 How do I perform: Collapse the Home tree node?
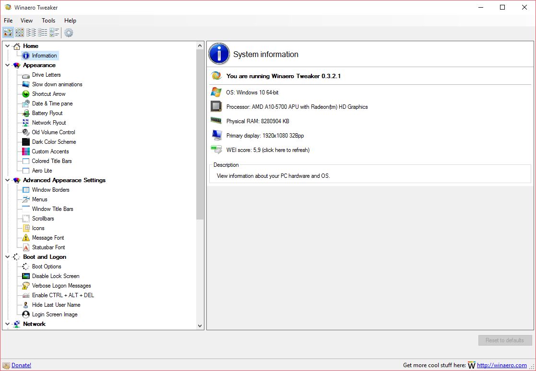pyautogui.click(x=8, y=46)
